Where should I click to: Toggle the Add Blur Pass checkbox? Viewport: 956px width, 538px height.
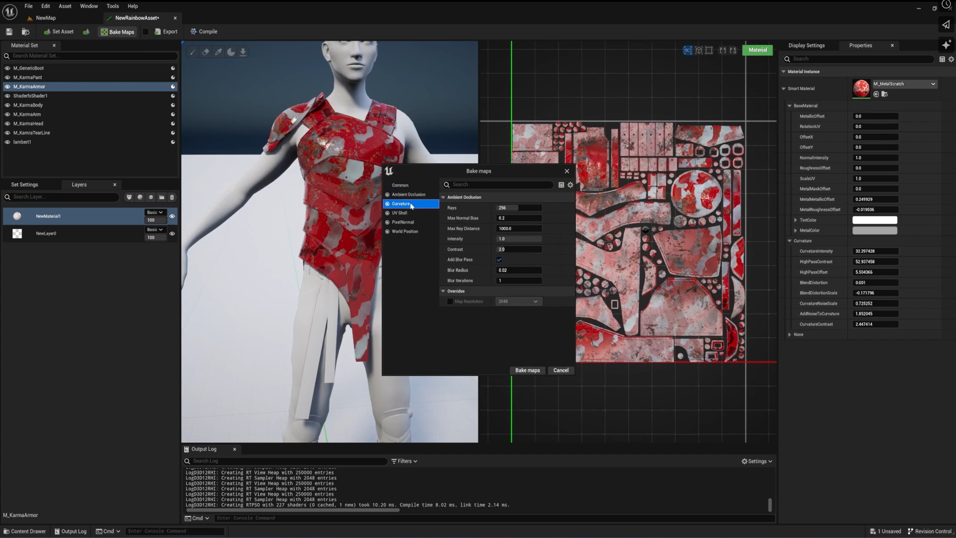(499, 260)
